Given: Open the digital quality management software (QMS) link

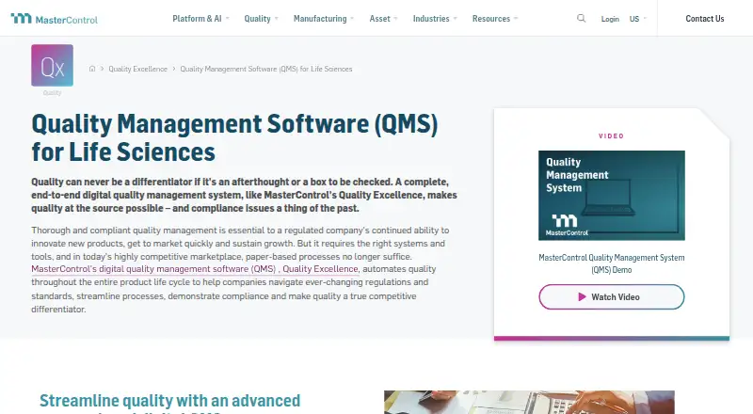Looking at the screenshot, I should click(153, 269).
